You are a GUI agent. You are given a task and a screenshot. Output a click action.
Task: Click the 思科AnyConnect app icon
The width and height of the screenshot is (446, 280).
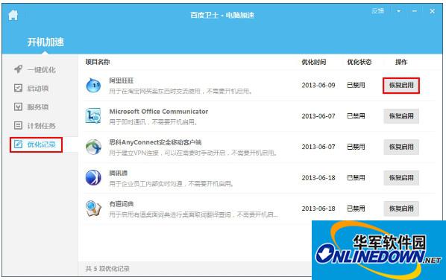tap(93, 147)
